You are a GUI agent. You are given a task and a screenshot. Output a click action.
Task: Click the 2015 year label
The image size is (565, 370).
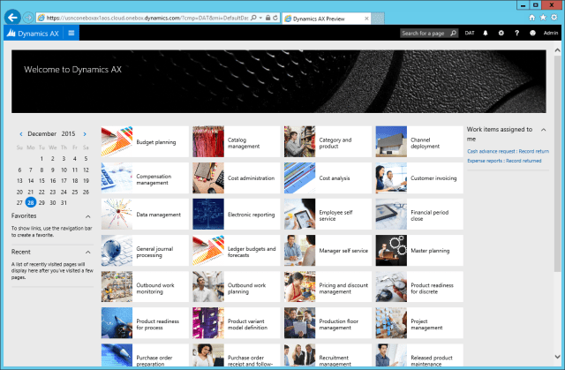68,133
